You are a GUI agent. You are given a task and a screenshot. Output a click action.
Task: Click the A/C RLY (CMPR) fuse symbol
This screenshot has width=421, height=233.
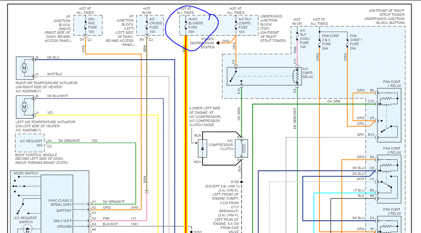coord(236,26)
